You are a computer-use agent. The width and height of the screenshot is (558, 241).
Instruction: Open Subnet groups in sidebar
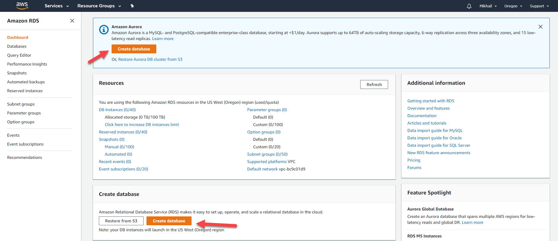[x=21, y=104]
